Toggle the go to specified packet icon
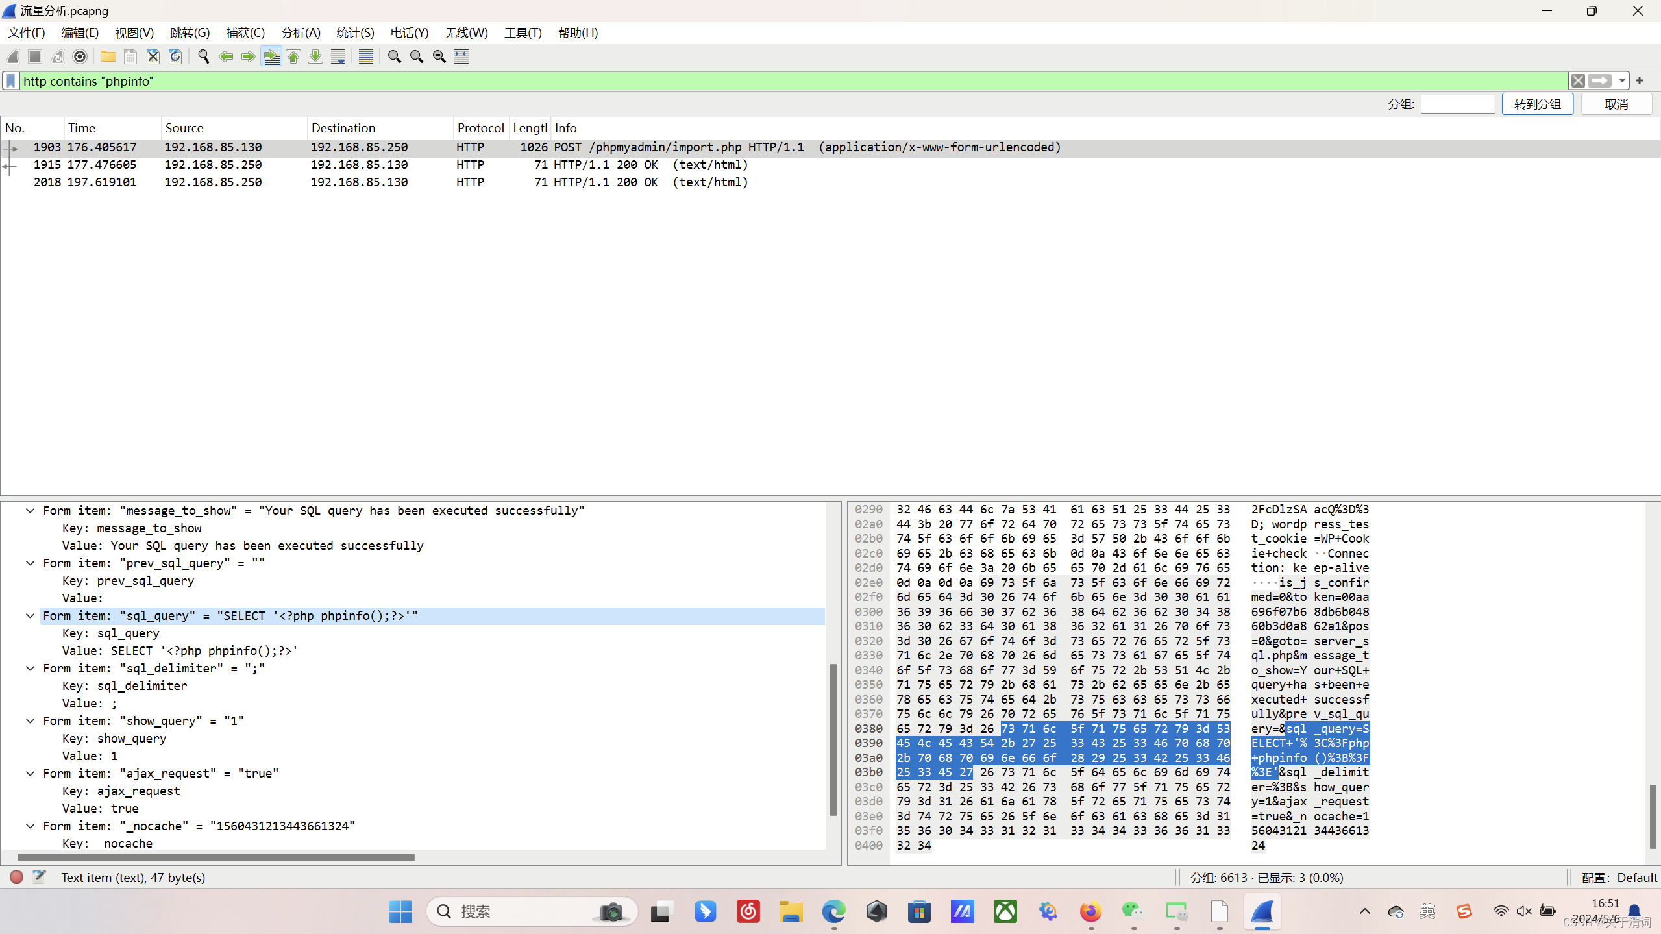The image size is (1661, 934). point(272,56)
